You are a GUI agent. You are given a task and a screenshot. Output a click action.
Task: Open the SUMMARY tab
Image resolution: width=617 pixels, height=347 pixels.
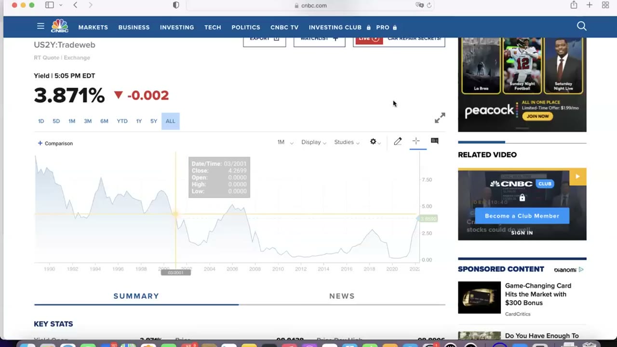pyautogui.click(x=136, y=296)
